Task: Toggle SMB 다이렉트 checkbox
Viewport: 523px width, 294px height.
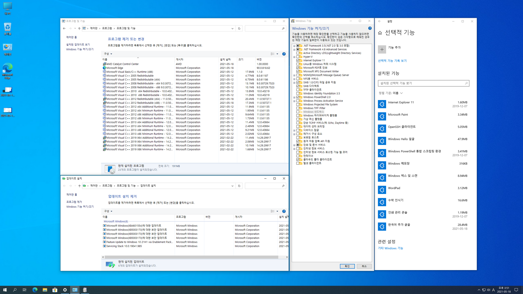Action: [298, 86]
